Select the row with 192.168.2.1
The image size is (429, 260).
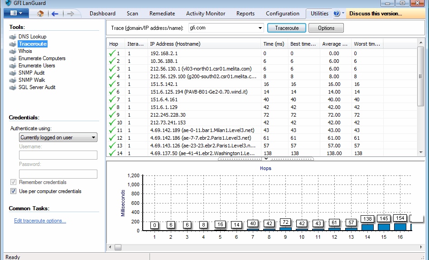click(x=262, y=53)
